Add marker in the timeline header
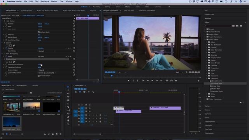 click(x=89, y=92)
